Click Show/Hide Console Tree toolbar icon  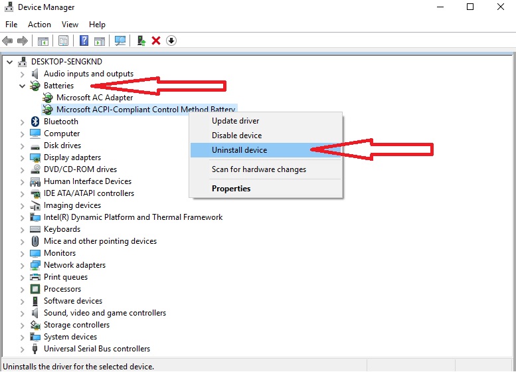tap(43, 41)
